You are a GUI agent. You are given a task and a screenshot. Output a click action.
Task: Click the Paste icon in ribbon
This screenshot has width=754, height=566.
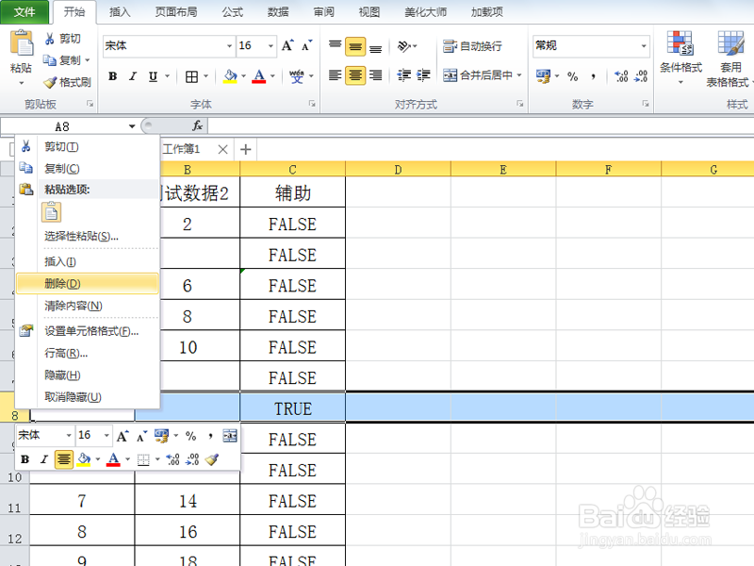tap(22, 43)
